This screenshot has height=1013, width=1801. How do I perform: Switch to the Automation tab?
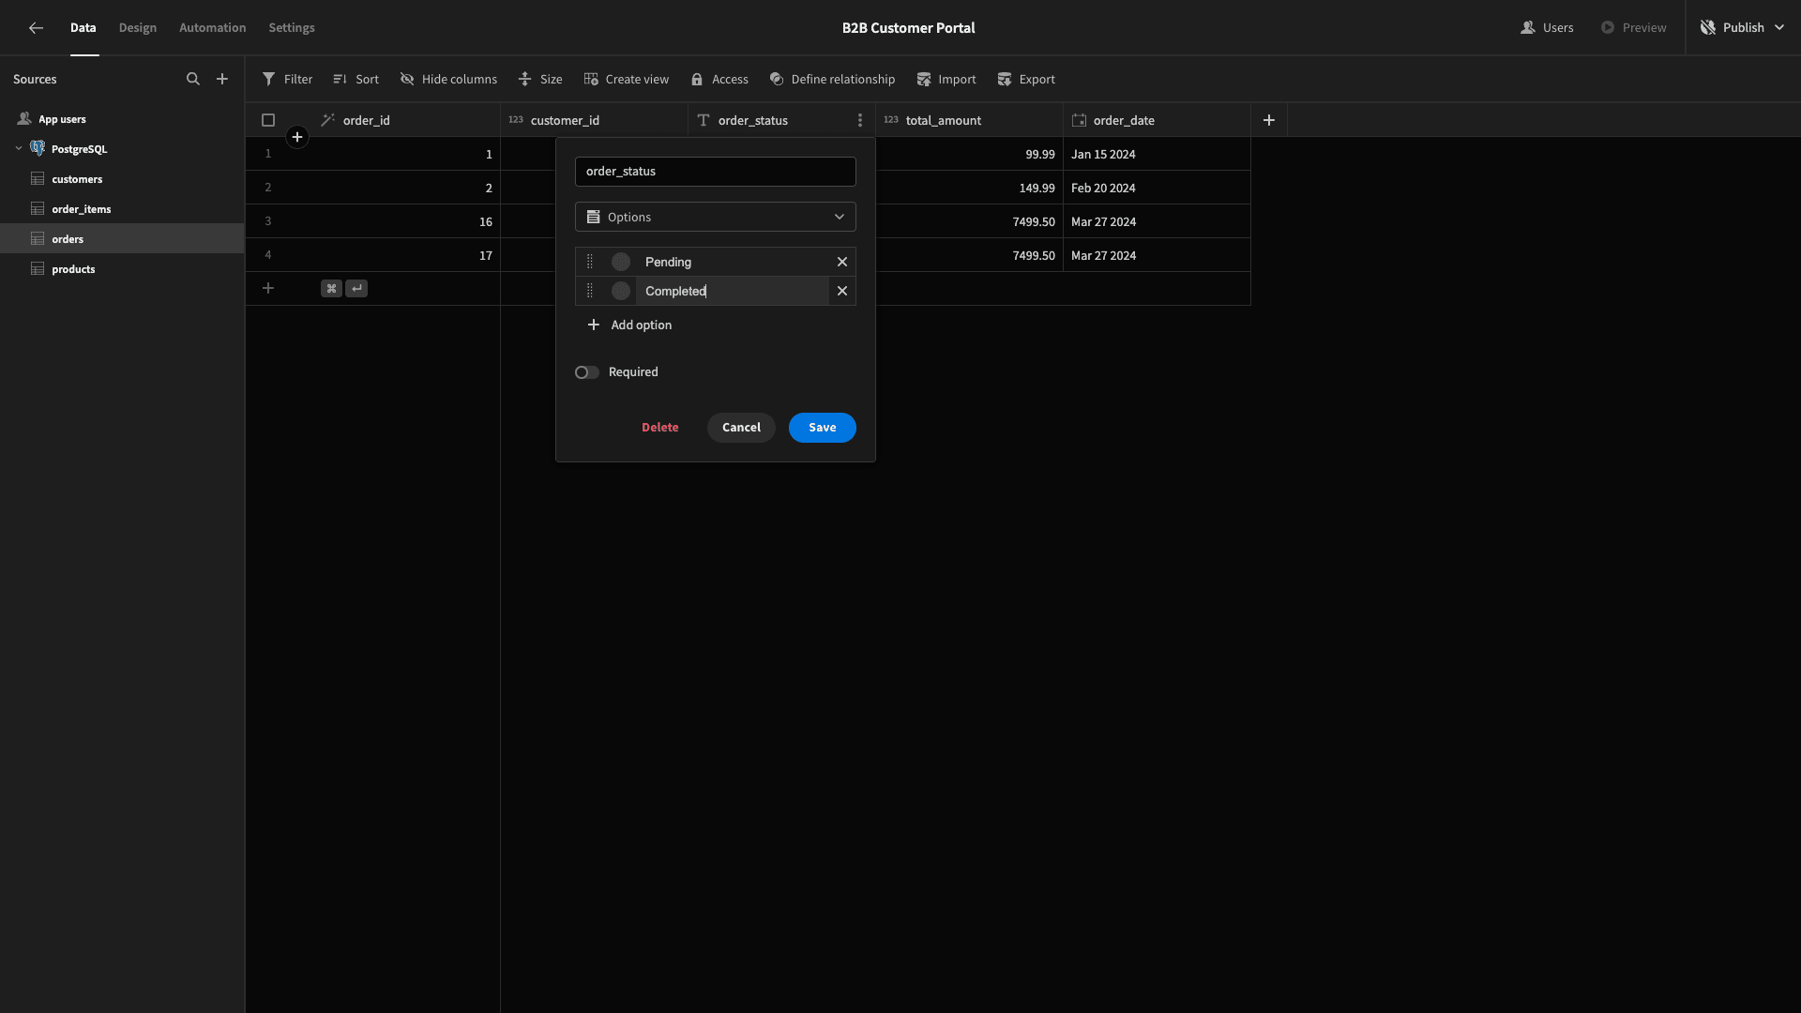(x=213, y=27)
